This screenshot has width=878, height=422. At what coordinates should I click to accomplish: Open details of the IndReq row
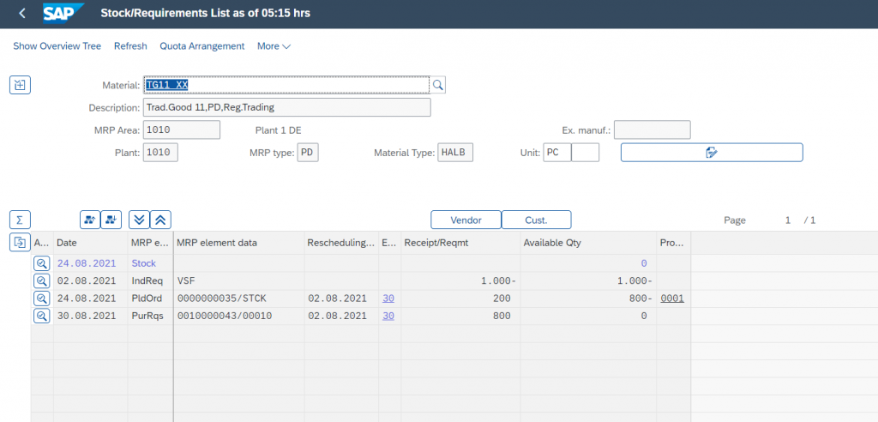click(41, 280)
